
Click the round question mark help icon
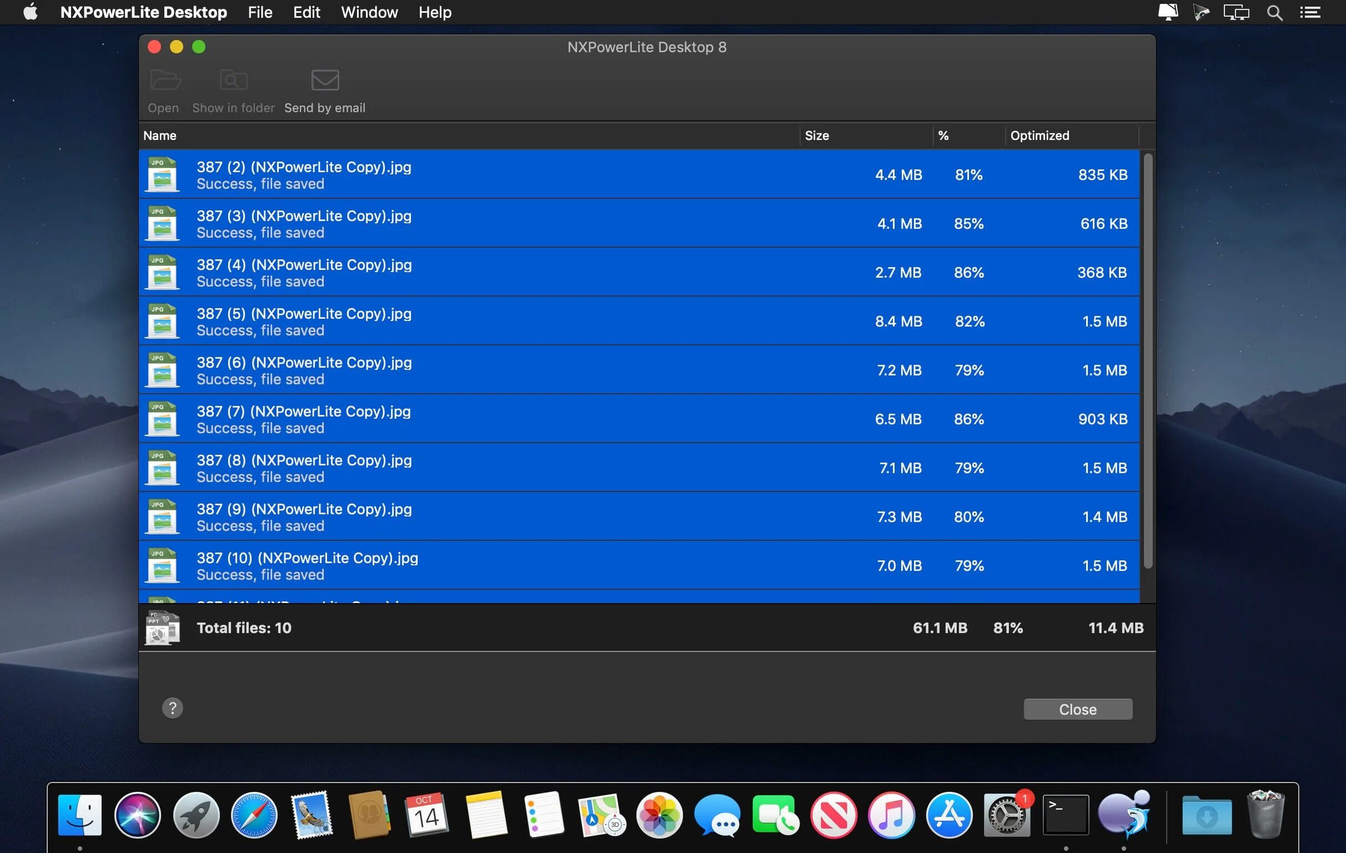(x=173, y=708)
